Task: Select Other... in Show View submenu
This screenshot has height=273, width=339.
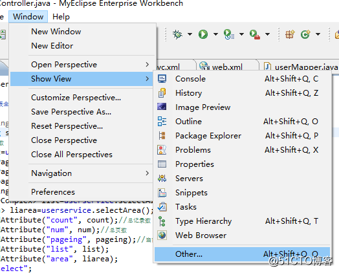Action: coord(242,254)
